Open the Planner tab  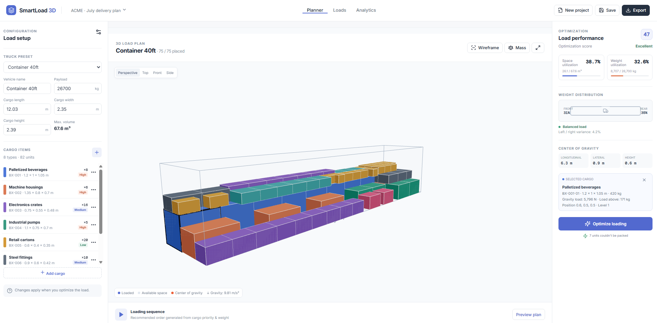[x=315, y=10]
